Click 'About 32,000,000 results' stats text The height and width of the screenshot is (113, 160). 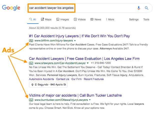coord(52,28)
